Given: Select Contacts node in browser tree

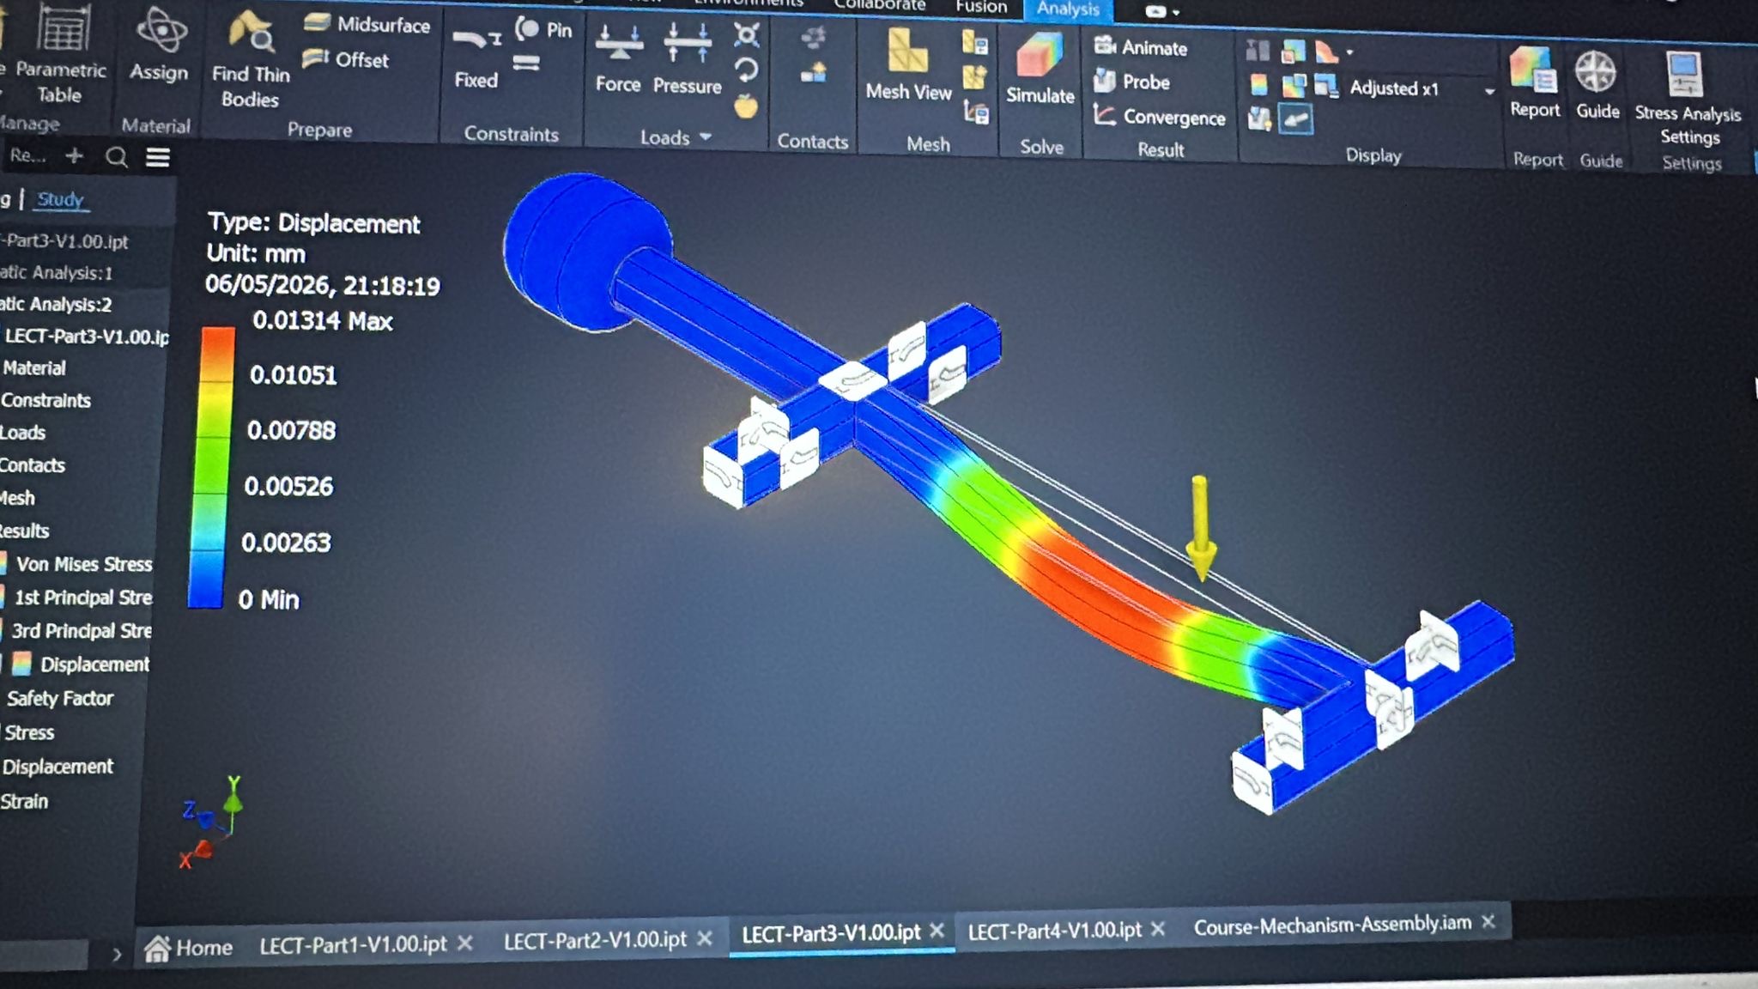Looking at the screenshot, I should [33, 465].
